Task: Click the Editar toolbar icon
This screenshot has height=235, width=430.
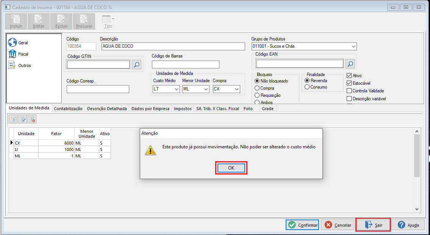Action: tap(39, 21)
